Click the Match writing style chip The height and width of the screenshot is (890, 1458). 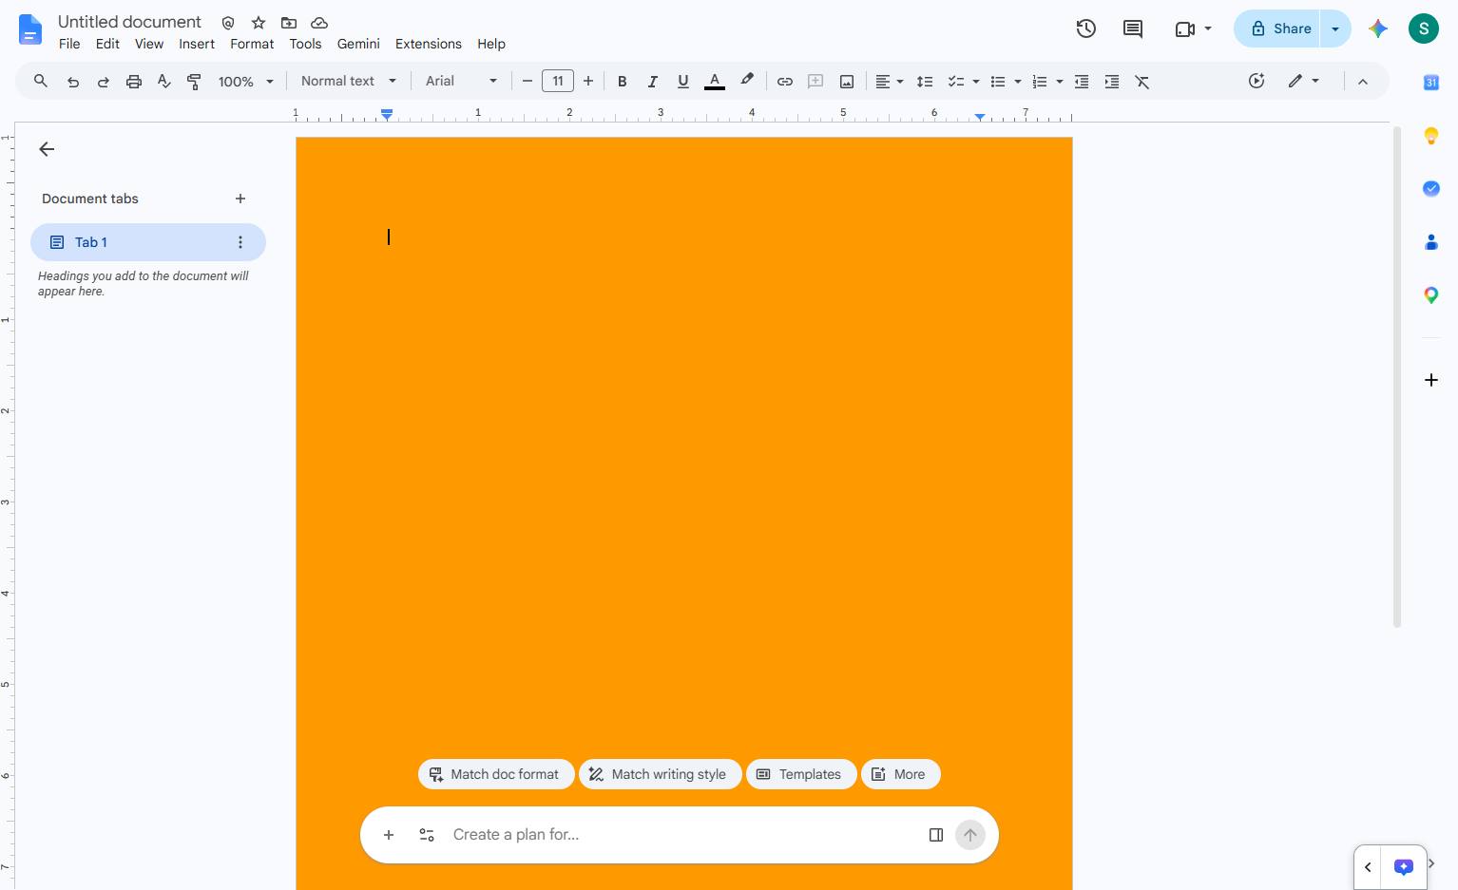[660, 774]
